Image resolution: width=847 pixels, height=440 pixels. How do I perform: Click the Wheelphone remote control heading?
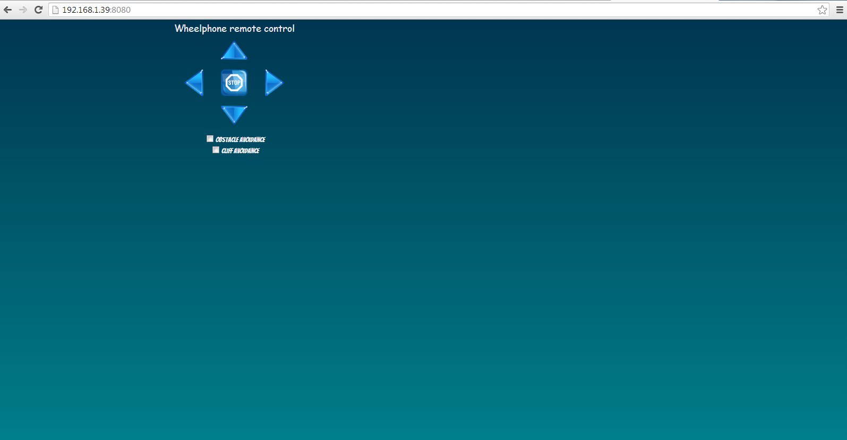pos(234,29)
